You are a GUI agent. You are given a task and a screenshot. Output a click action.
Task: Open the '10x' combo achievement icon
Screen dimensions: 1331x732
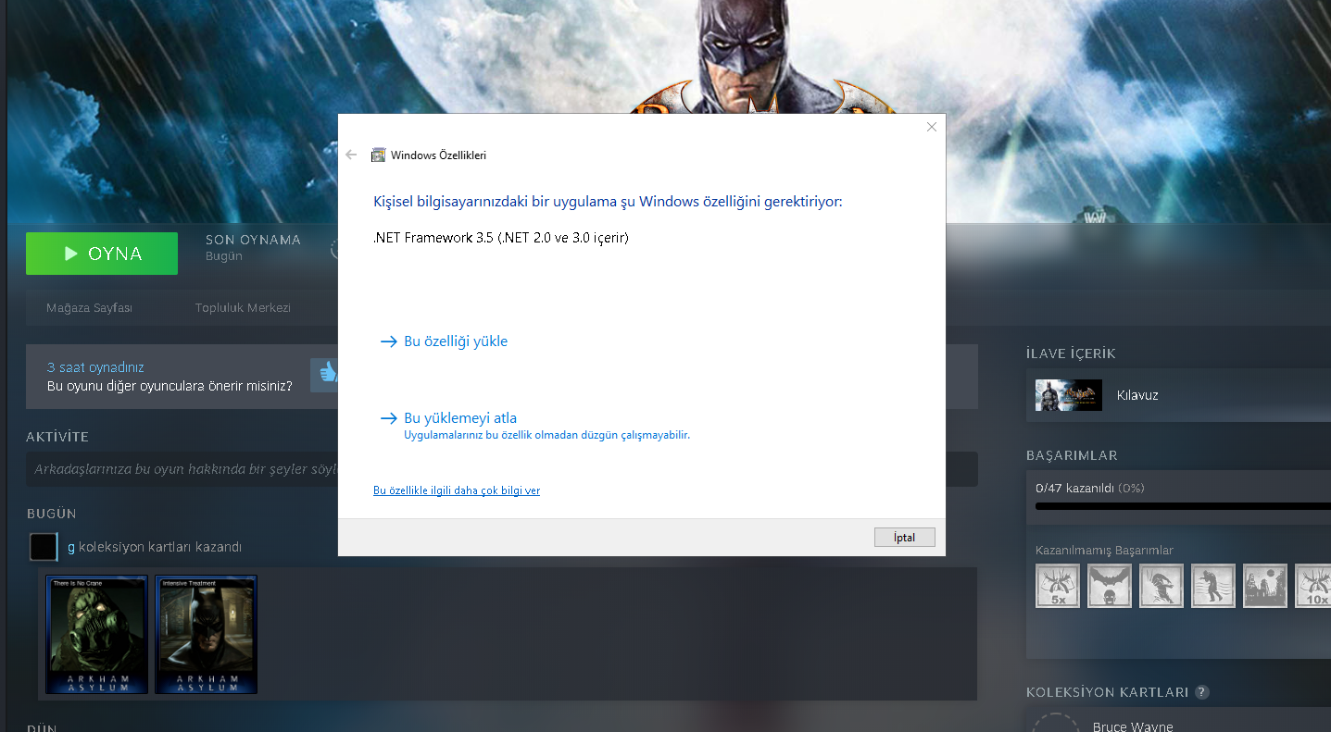point(1313,586)
